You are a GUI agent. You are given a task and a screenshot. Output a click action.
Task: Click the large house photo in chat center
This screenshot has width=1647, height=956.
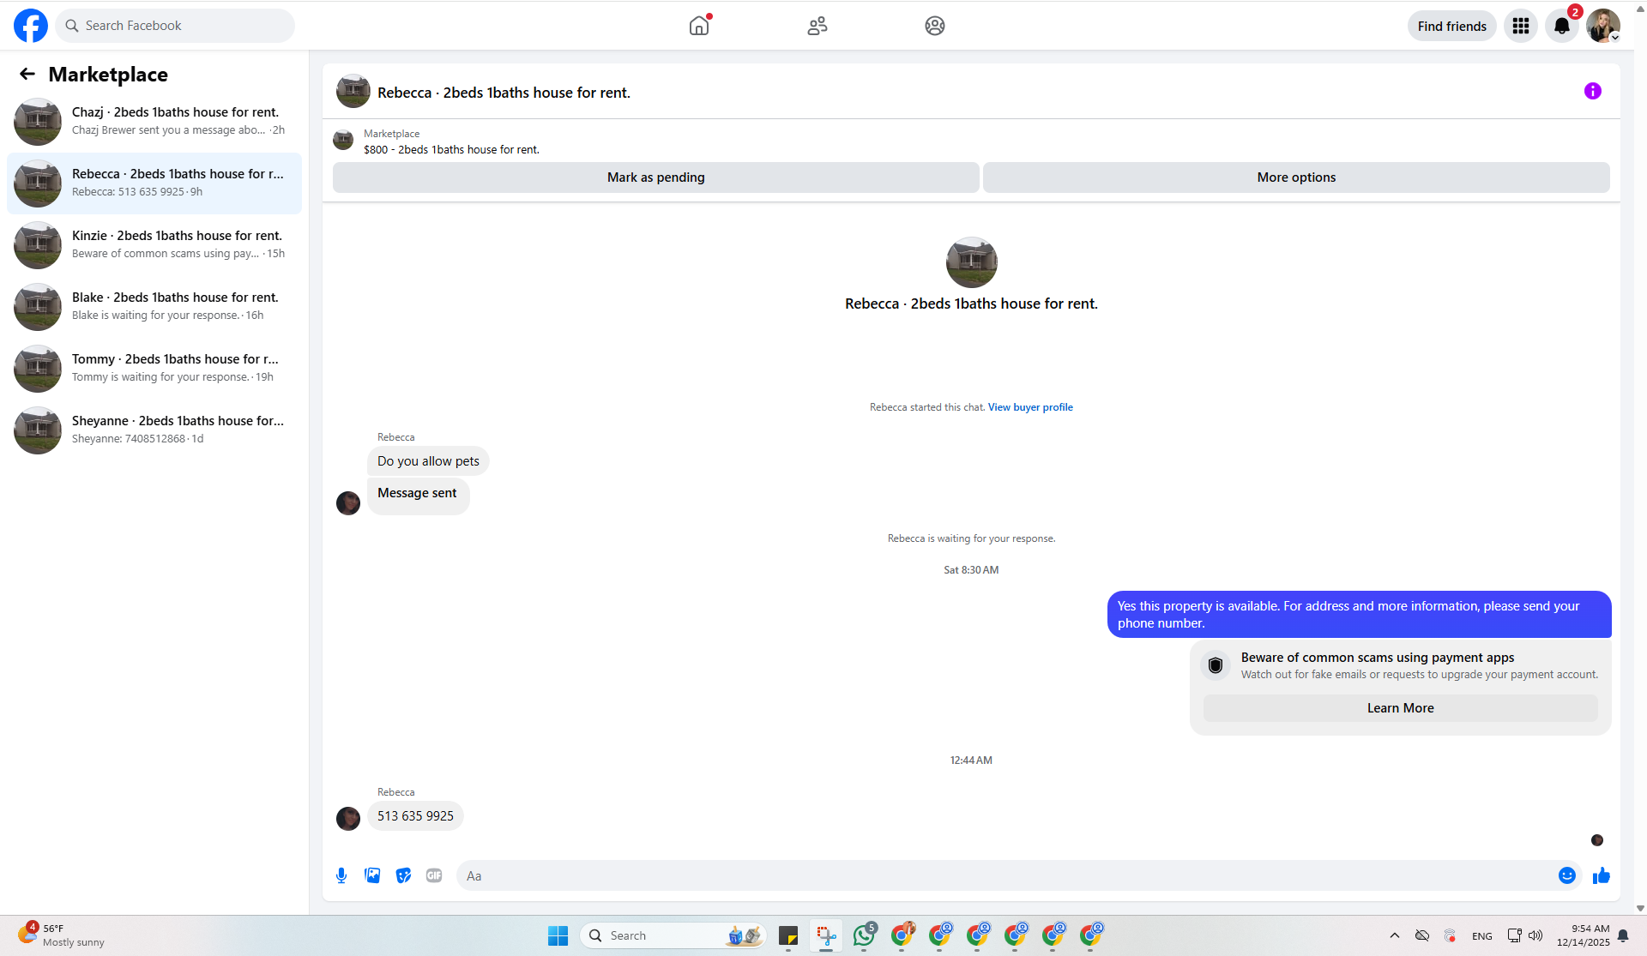point(972,262)
